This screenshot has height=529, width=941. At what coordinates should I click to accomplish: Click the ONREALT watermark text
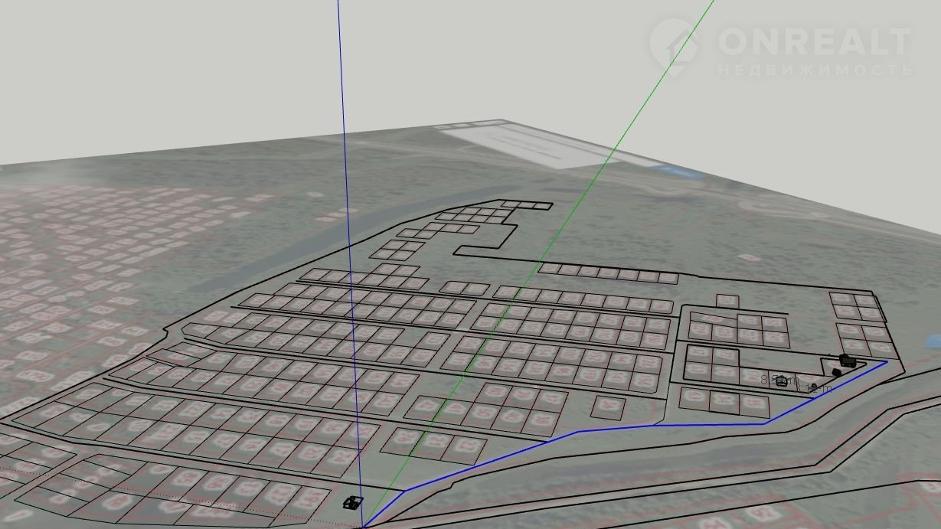point(815,41)
